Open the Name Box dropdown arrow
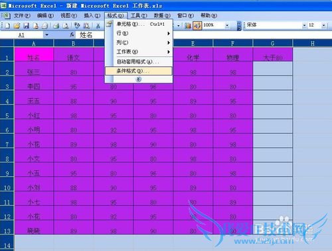This screenshot has height=251, width=332. (46, 35)
